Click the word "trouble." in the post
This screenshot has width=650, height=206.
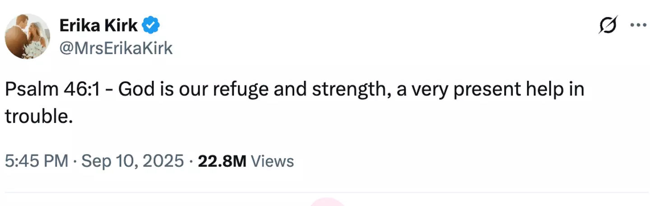coord(39,117)
